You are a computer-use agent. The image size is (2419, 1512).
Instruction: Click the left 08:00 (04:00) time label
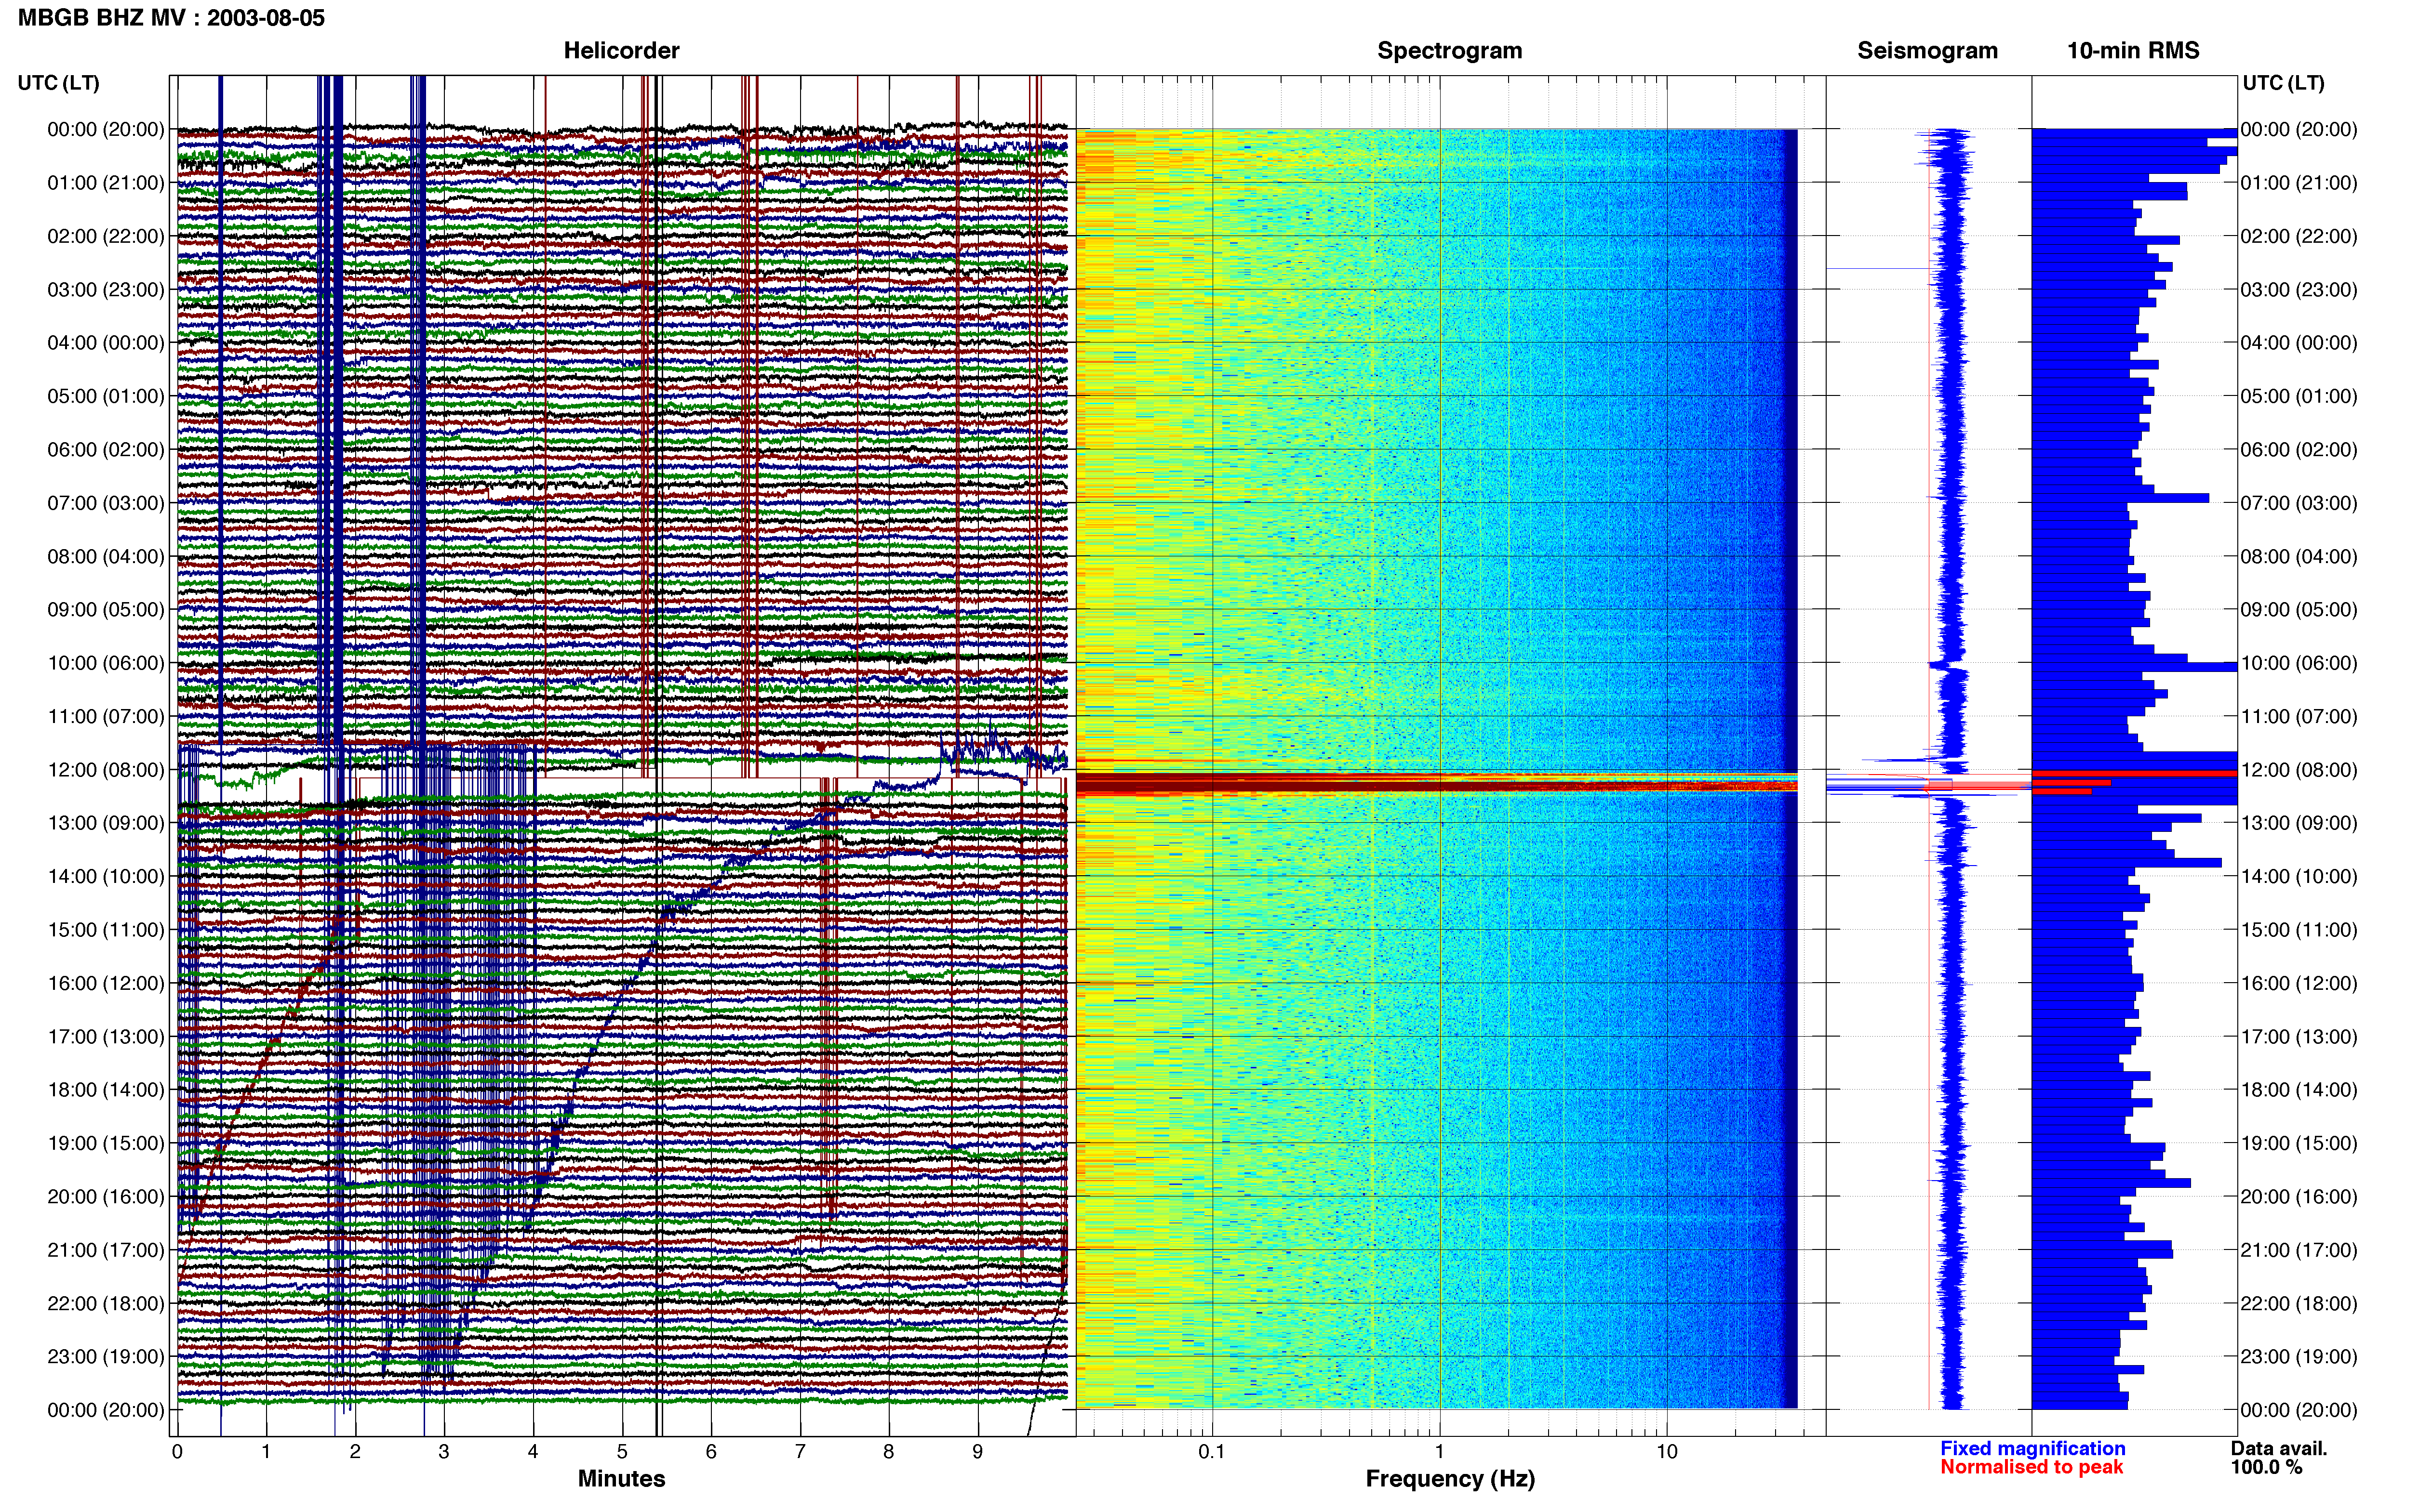pos(106,556)
